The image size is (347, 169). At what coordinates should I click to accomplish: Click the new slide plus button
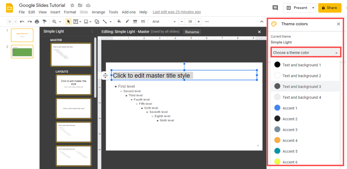pyautogui.click(x=9, y=22)
